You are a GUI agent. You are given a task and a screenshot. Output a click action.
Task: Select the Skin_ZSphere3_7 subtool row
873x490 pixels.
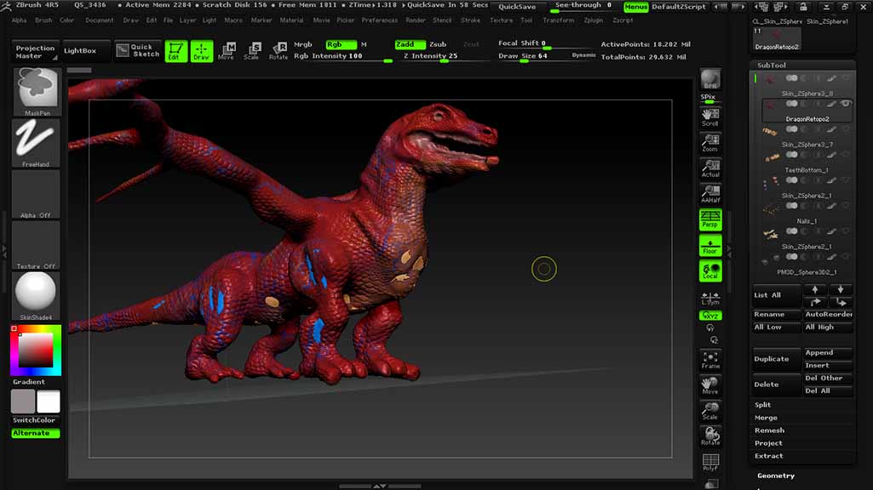(x=807, y=136)
